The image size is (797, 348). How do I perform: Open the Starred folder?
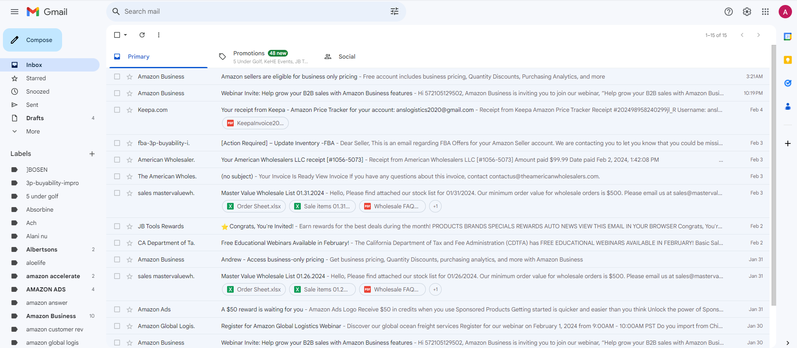50,78
